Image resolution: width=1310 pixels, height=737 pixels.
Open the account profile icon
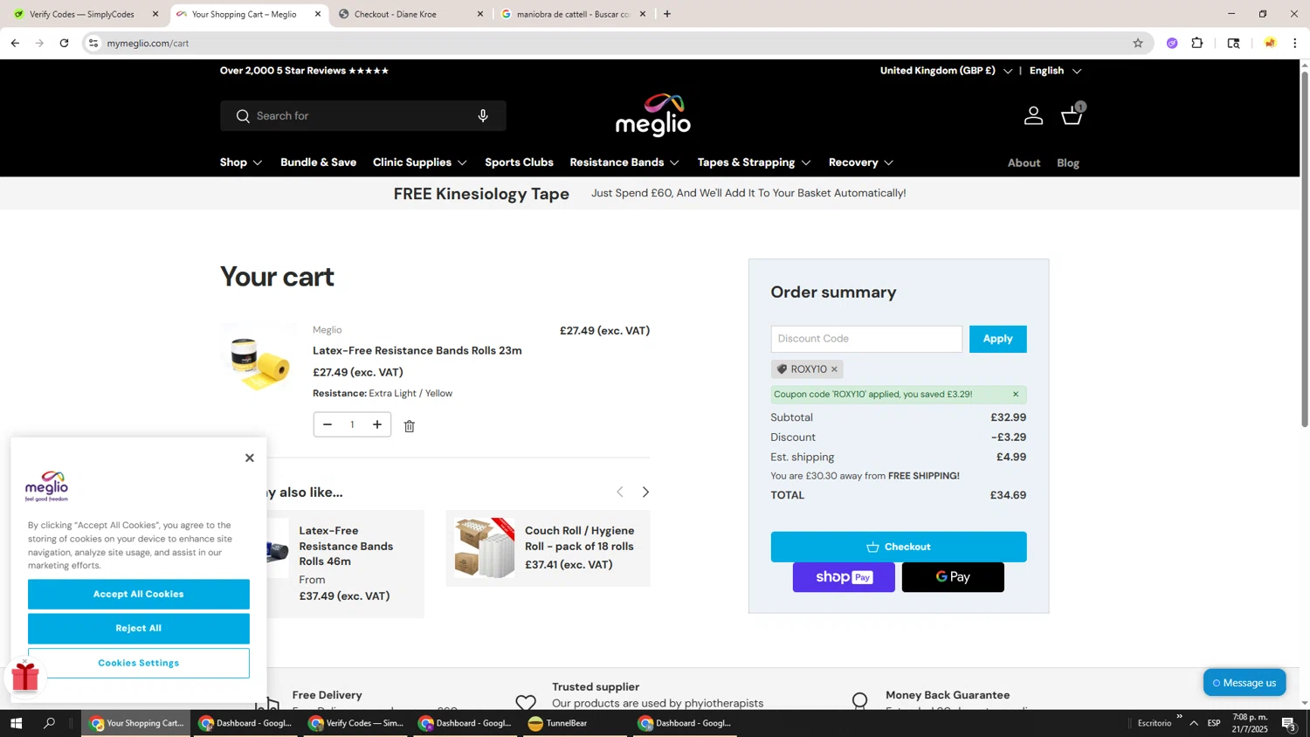point(1033,115)
